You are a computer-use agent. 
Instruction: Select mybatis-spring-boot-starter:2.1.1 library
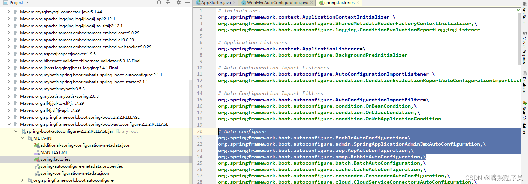click(84, 82)
